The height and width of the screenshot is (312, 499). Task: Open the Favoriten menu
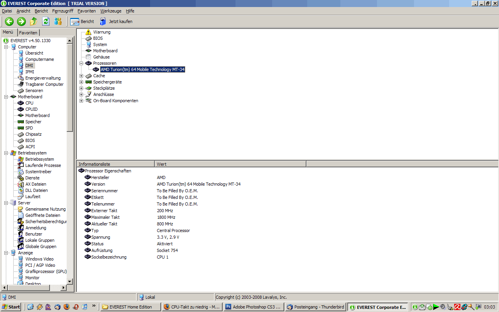point(87,11)
